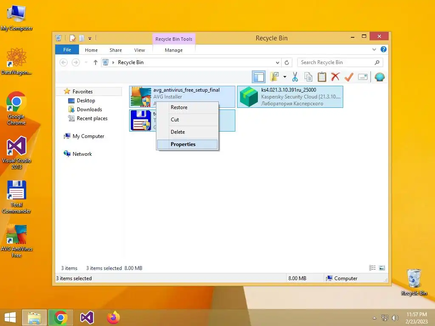Open Firefox from the taskbar
Screen dimensions: 435x326
(113, 318)
